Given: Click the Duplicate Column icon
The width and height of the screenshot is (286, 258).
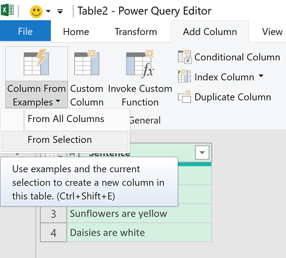Looking at the screenshot, I should (x=184, y=97).
